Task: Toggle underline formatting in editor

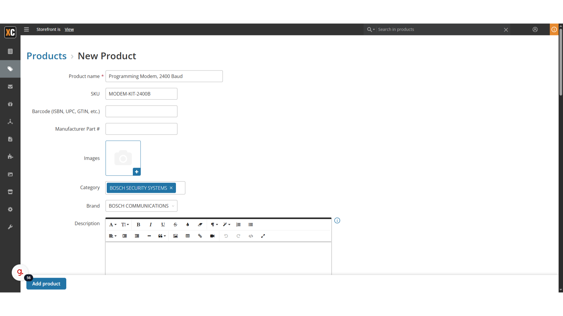Action: click(x=163, y=225)
